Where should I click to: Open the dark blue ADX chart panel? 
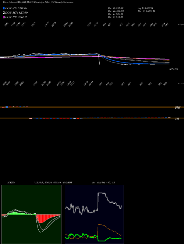click(94, 214)
